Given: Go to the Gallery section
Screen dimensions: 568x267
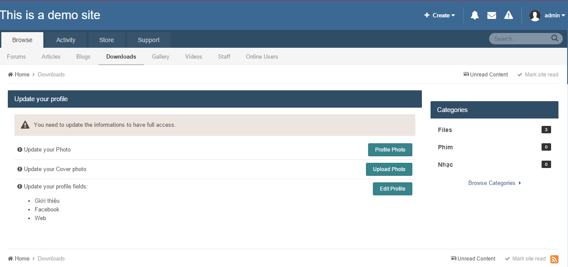Looking at the screenshot, I should 160,57.
